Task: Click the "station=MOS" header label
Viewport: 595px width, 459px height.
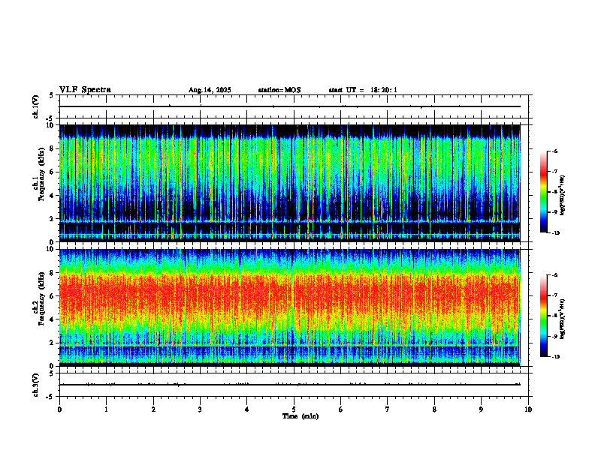Action: point(279,90)
